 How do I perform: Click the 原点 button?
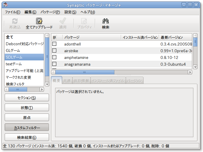[27, 118]
